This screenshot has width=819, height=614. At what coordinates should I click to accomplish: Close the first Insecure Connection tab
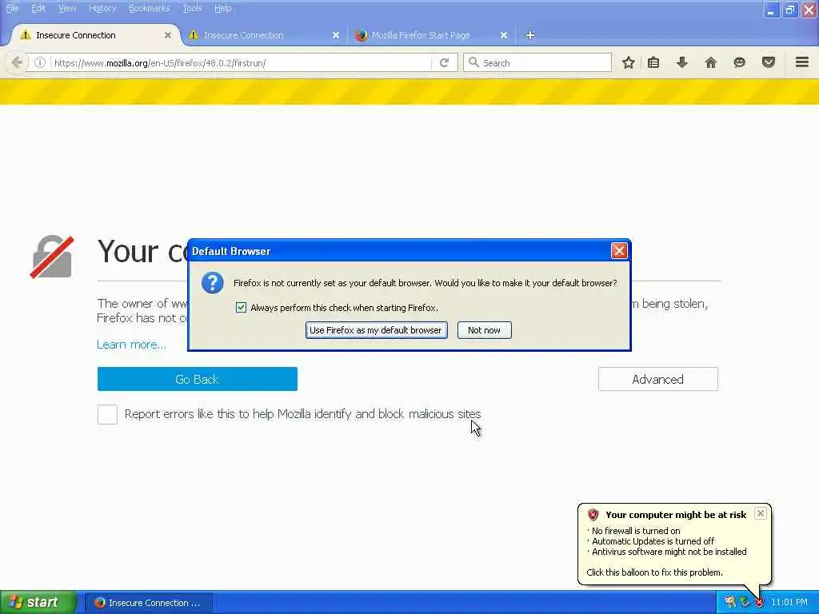tap(168, 35)
